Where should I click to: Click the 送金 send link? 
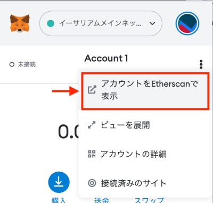click(102, 200)
